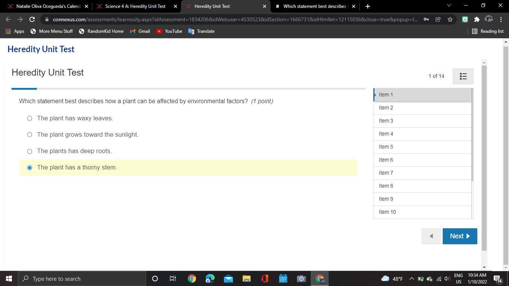Open Task View on taskbar
The height and width of the screenshot is (286, 509).
click(173, 279)
